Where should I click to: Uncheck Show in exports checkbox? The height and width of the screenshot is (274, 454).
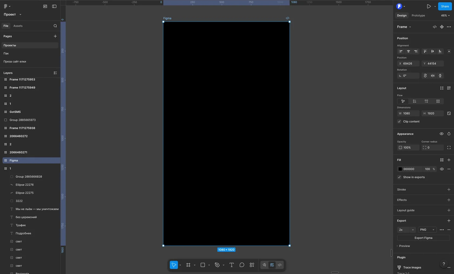click(x=399, y=177)
